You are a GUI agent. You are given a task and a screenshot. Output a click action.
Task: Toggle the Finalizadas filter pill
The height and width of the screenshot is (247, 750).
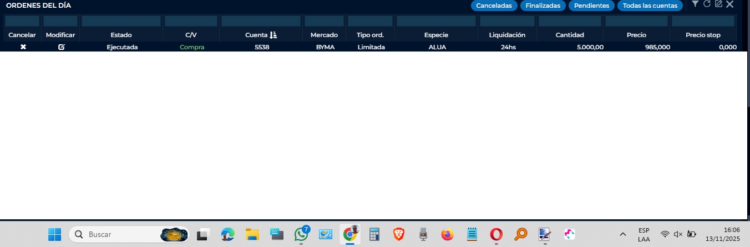pyautogui.click(x=543, y=6)
